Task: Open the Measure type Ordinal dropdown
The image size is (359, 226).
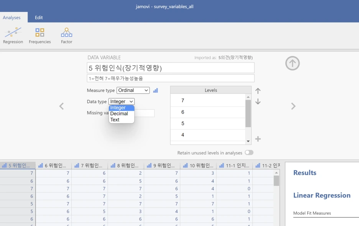Action: (x=133, y=90)
